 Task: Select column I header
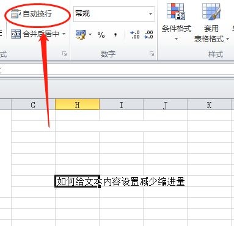coord(122,104)
